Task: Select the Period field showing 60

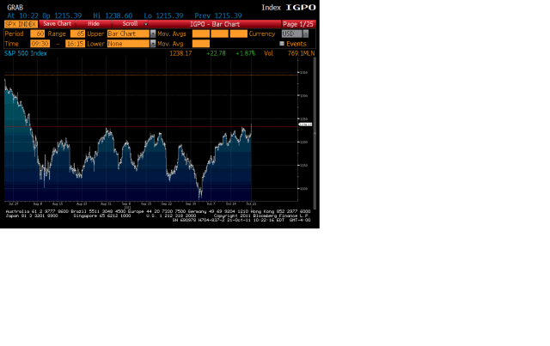Action: click(x=38, y=33)
